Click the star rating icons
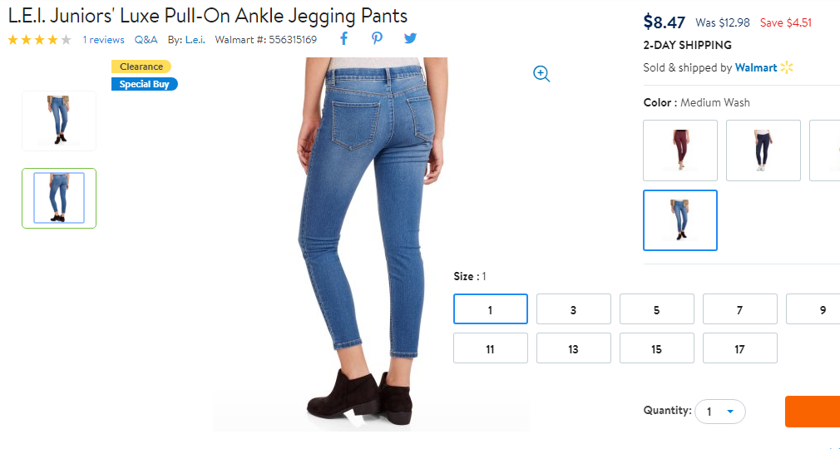Viewport: 840px width, 449px height. click(x=39, y=40)
